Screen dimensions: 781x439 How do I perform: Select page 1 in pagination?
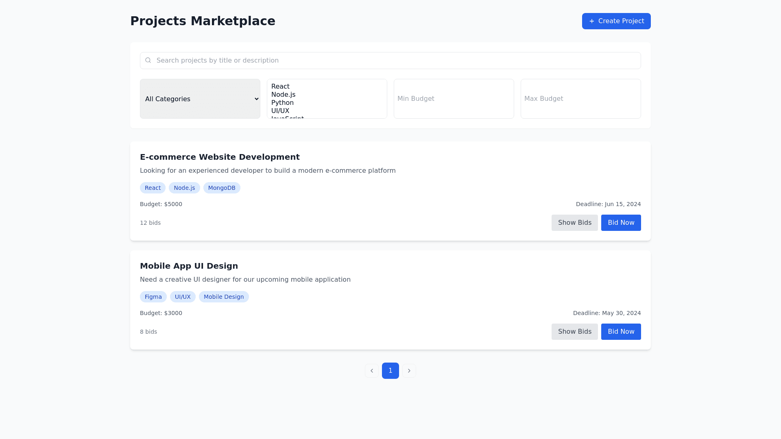click(390, 371)
